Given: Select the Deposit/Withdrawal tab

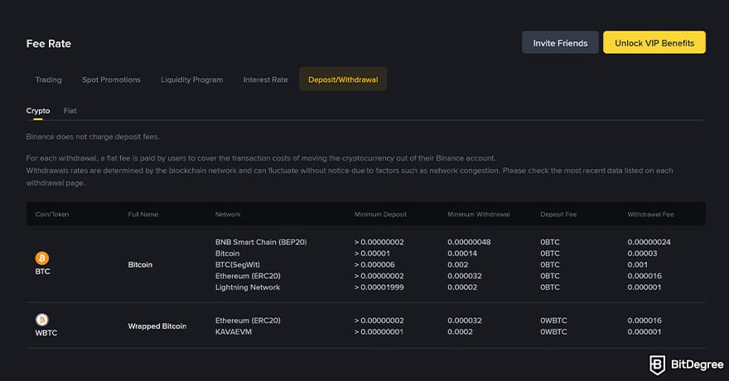Looking at the screenshot, I should (x=343, y=80).
